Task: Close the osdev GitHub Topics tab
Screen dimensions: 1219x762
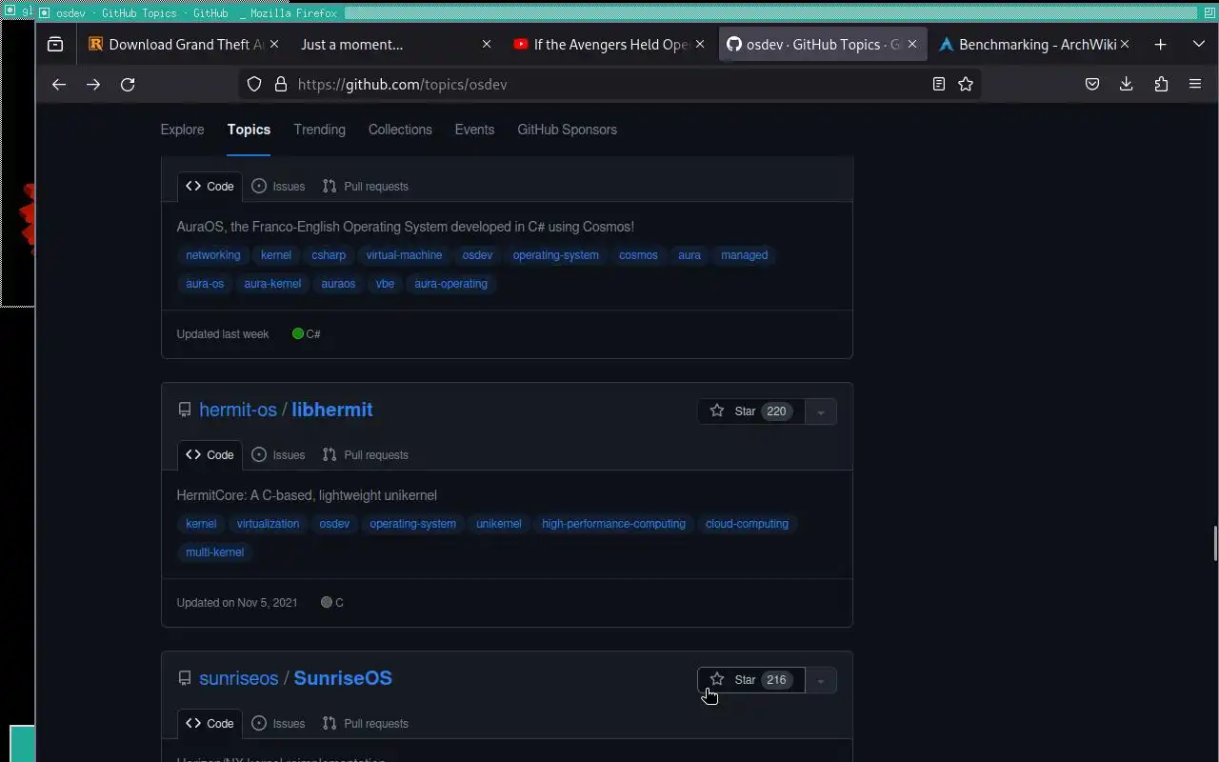Action: tap(912, 45)
